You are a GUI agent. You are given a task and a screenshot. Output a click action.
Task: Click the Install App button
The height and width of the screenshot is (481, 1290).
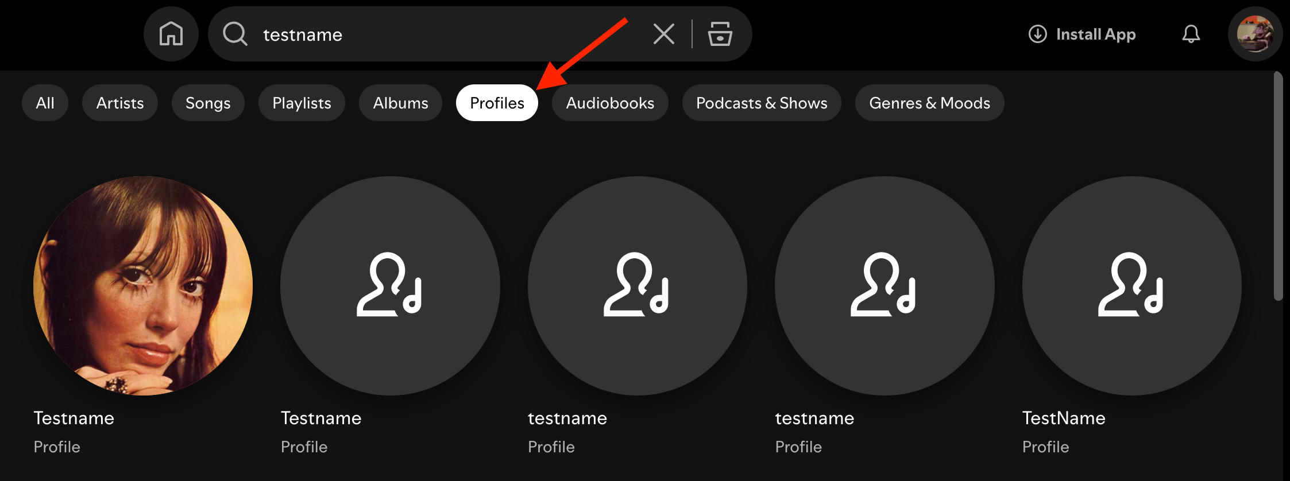pyautogui.click(x=1082, y=34)
